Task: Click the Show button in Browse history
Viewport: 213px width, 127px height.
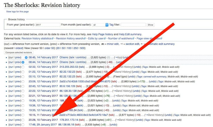Action: click(x=150, y=25)
